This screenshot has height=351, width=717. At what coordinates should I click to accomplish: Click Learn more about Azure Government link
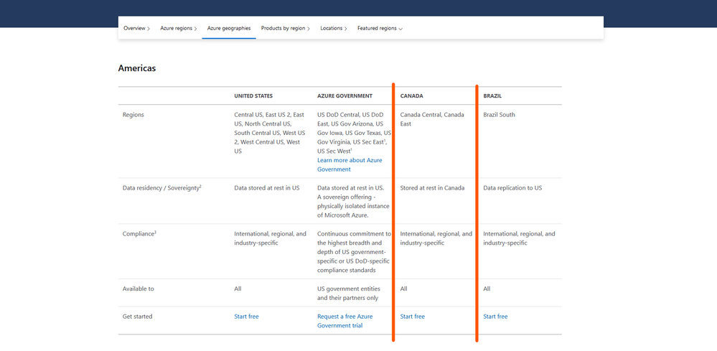(x=350, y=165)
